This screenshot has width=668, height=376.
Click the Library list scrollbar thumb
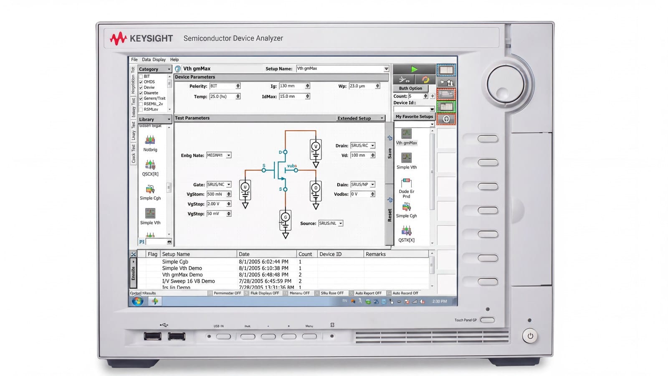tap(169, 188)
